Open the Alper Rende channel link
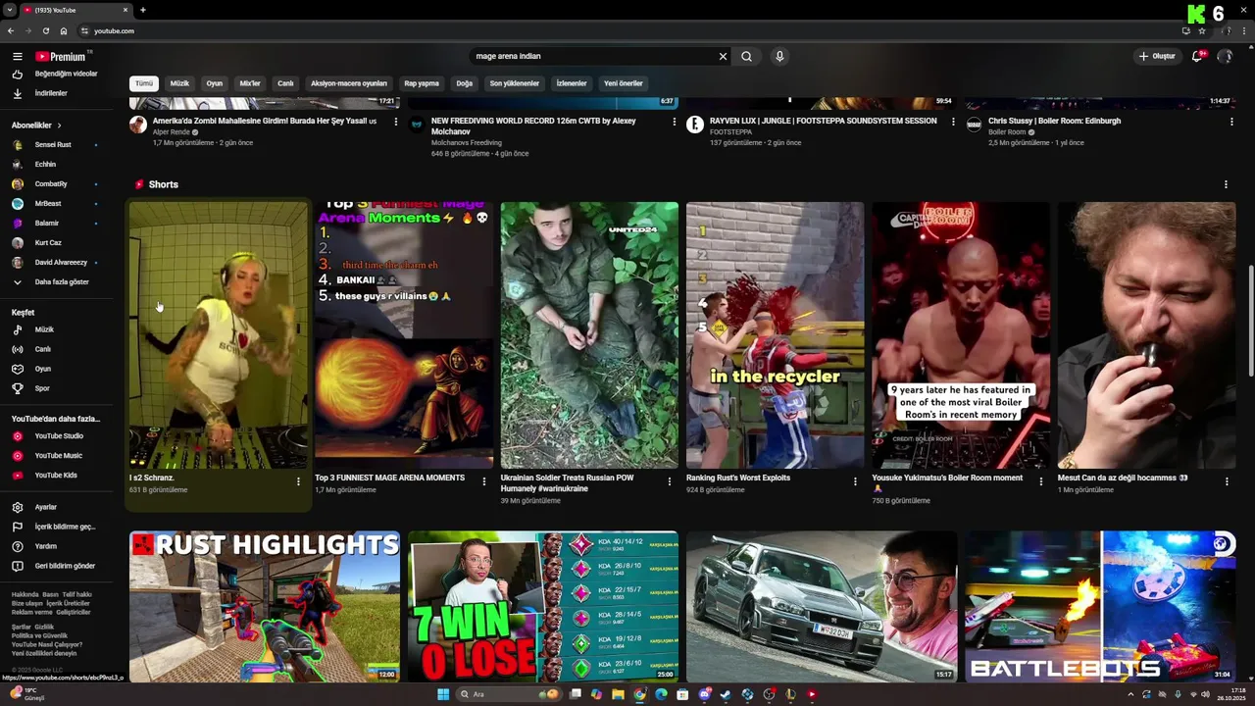 point(172,131)
